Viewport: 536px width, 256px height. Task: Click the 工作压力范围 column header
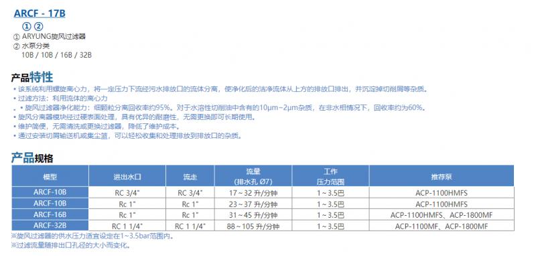pos(330,176)
